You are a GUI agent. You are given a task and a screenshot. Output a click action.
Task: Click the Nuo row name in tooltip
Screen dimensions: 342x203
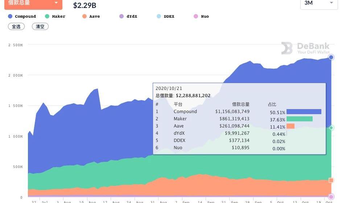pyautogui.click(x=178, y=148)
